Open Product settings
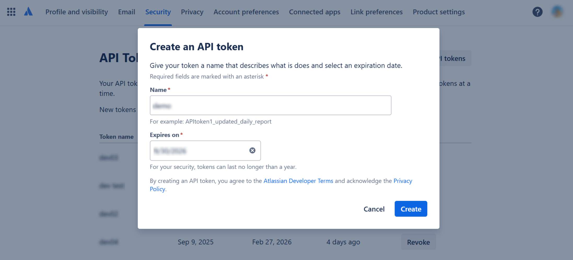 point(438,12)
